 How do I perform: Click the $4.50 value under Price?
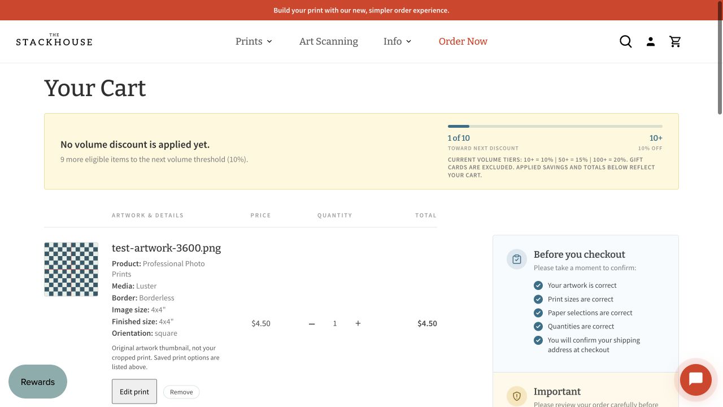pyautogui.click(x=261, y=323)
